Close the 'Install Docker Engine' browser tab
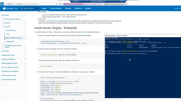 pyautogui.click(x=103, y=4)
